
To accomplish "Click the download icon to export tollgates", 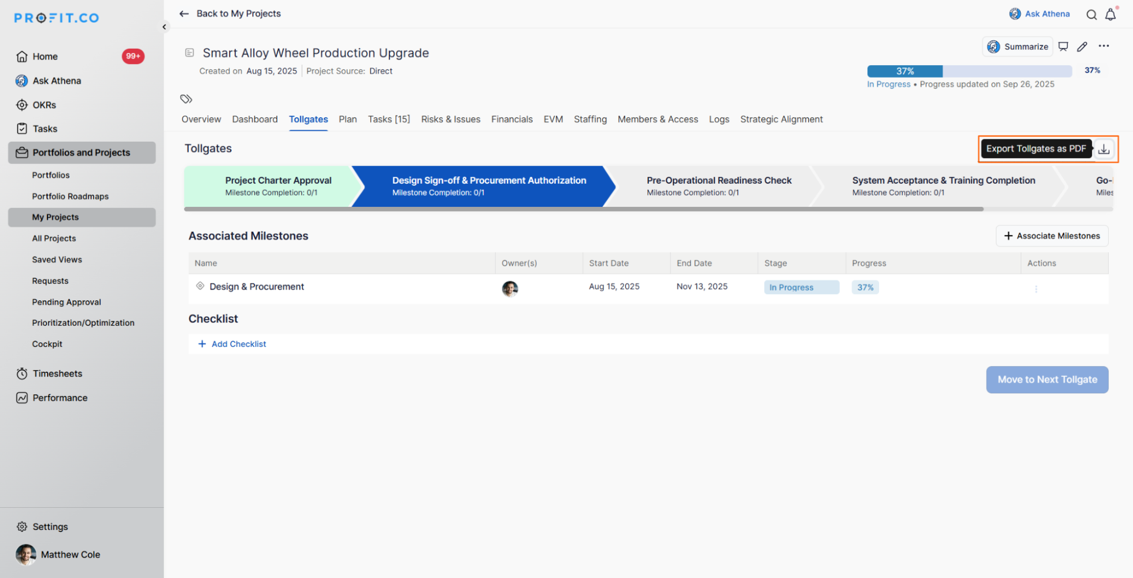I will tap(1104, 149).
